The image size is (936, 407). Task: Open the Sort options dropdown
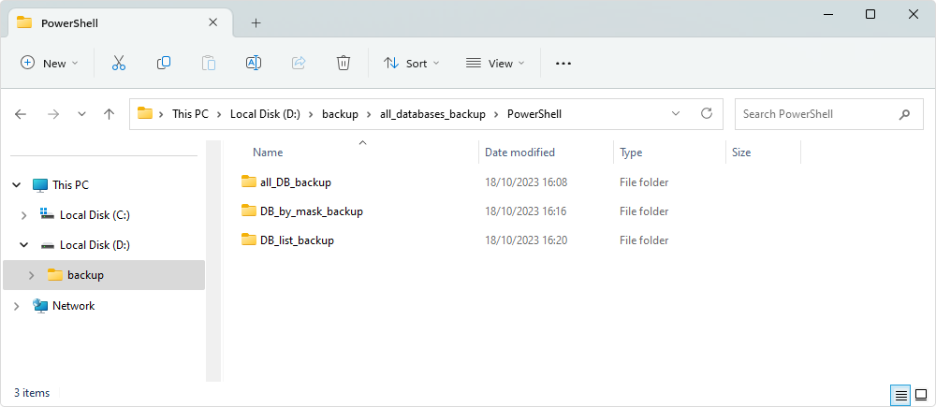click(411, 64)
